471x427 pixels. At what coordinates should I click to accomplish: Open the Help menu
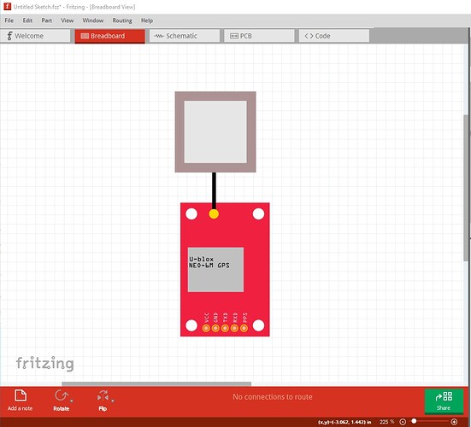click(147, 20)
